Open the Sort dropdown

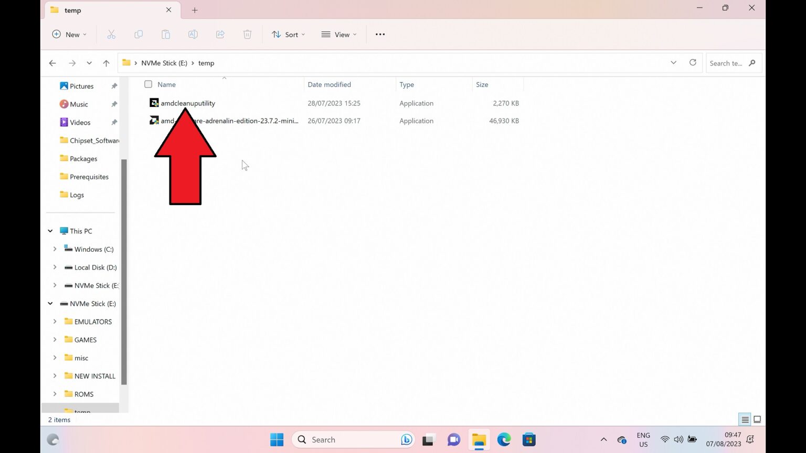tap(288, 34)
